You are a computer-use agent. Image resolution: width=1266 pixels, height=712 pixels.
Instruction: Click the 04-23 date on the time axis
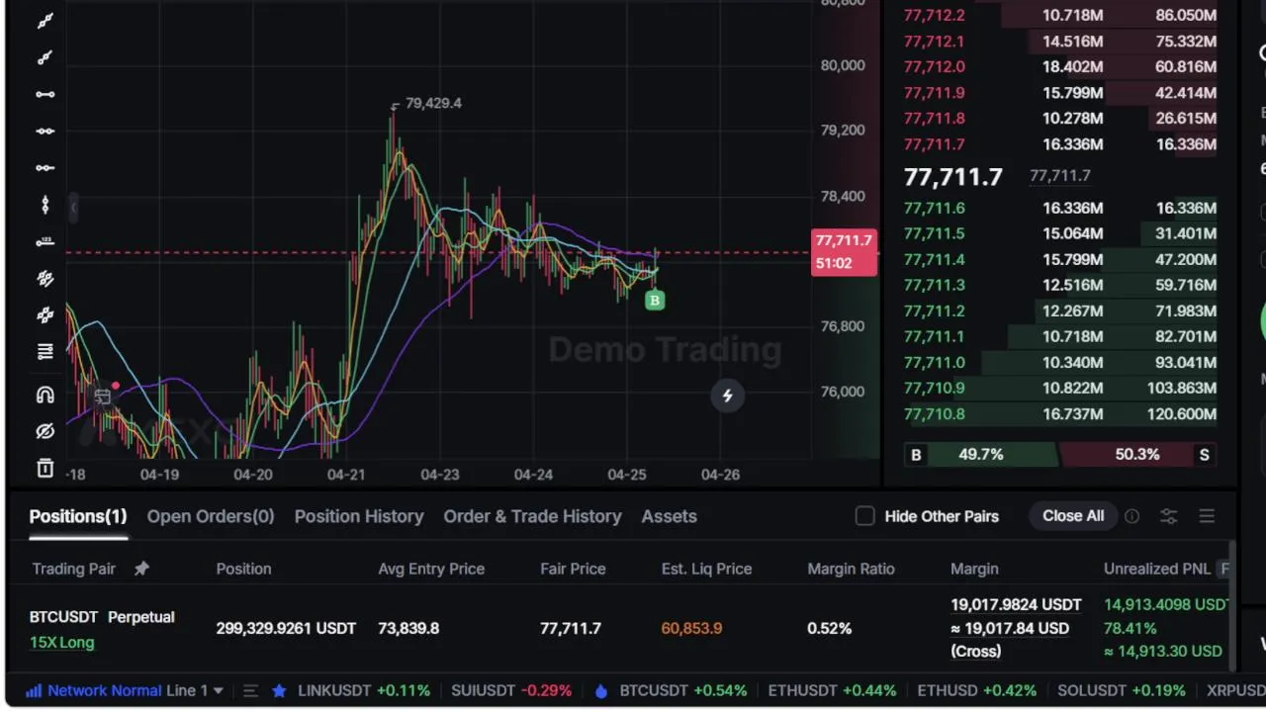(x=439, y=475)
